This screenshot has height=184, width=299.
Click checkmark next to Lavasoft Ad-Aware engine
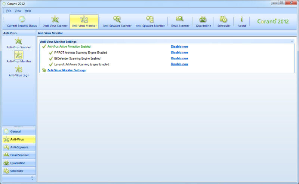(51, 64)
